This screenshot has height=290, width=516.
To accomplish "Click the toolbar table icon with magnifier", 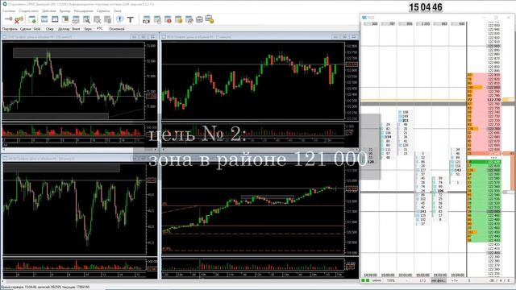I will pyautogui.click(x=86, y=19).
